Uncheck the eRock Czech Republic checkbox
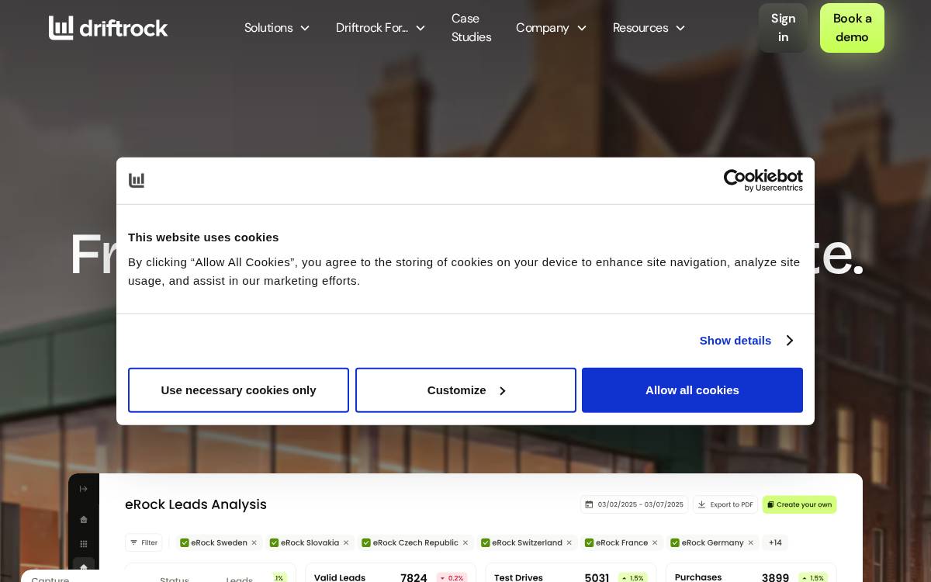Image resolution: width=931 pixels, height=582 pixels. click(367, 542)
